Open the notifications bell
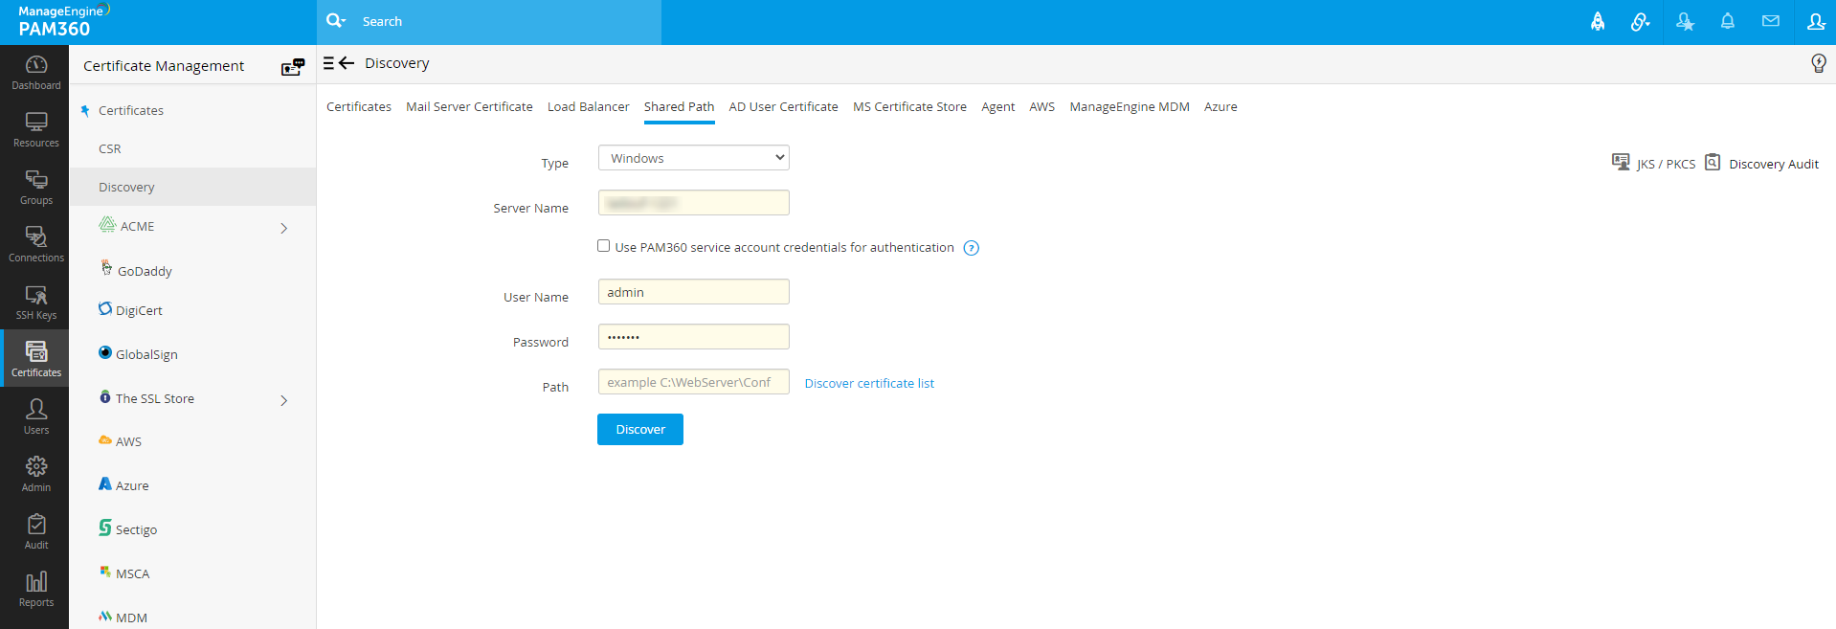The width and height of the screenshot is (1836, 629). pos(1728,21)
